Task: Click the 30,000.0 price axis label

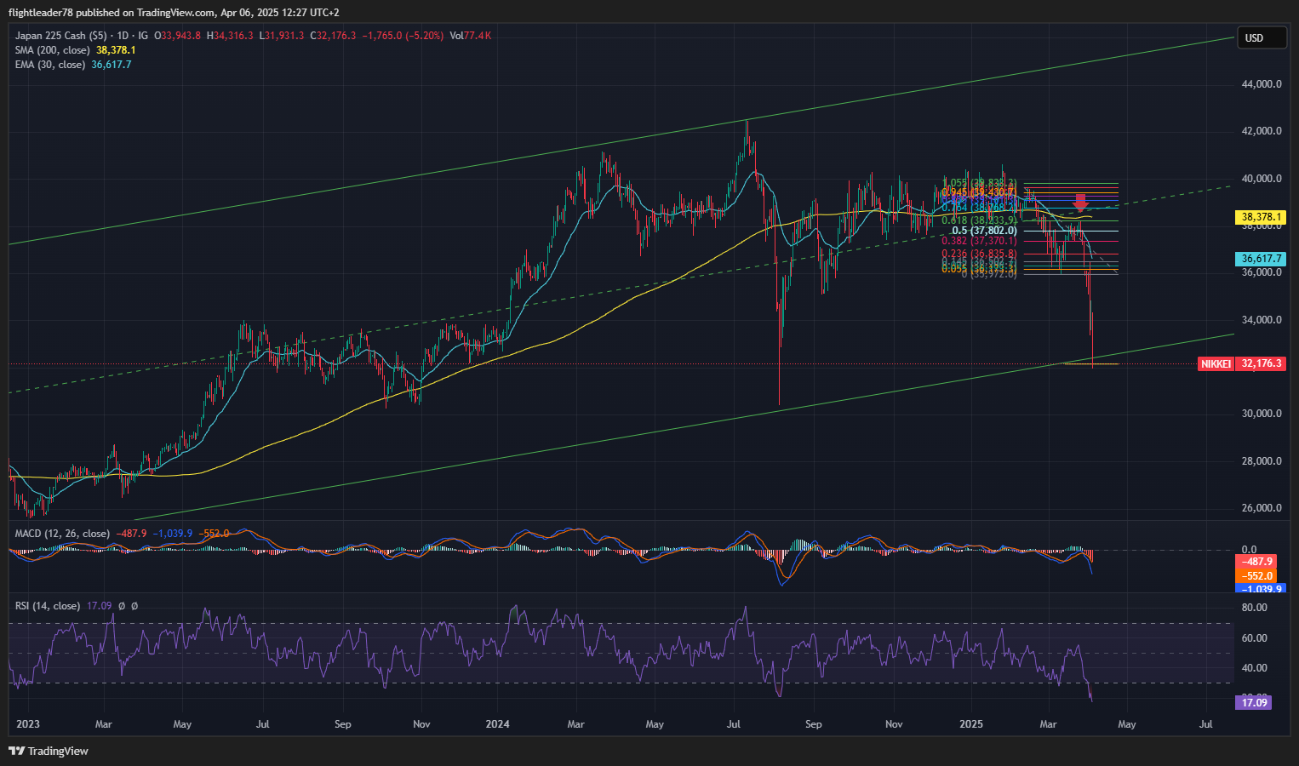Action: [1262, 414]
